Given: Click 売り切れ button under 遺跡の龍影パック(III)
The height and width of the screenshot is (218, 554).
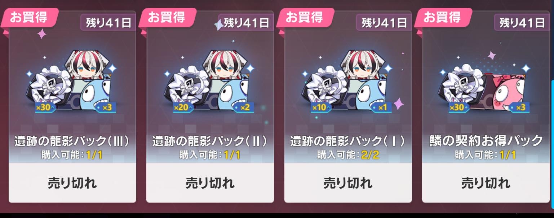Looking at the screenshot, I should [x=72, y=183].
